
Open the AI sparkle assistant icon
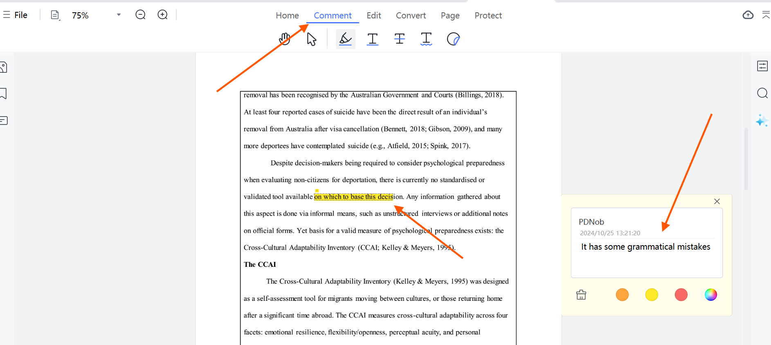click(x=762, y=121)
